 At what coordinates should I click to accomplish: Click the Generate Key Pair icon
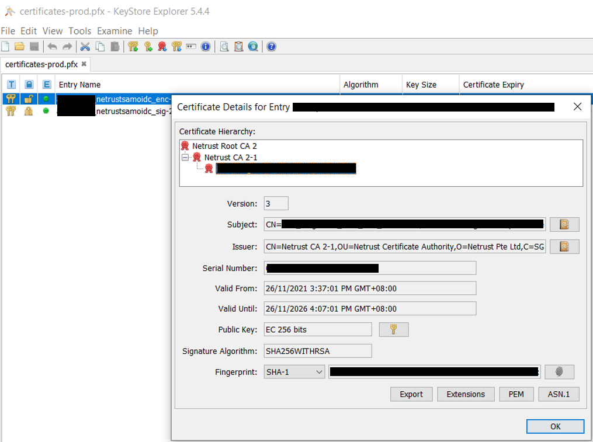[133, 47]
